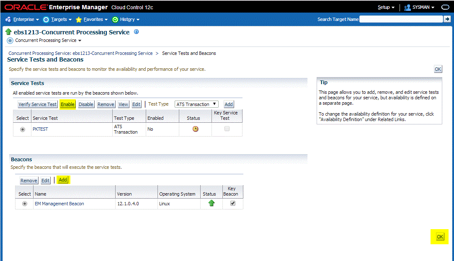Click the Favorites star icon
Viewport: 454px width, 261px height.
coord(78,19)
